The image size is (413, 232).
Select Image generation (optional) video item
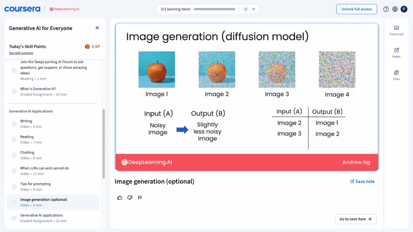[x=53, y=202]
